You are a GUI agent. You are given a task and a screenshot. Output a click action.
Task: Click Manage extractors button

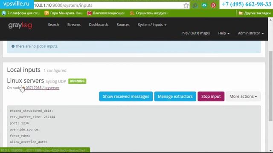(175, 96)
